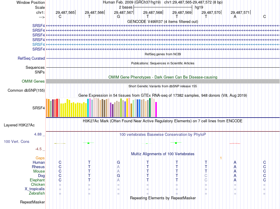Screen dimensions: 280x209
Task: Open the RefSeq Curated track label
Action: point(31,58)
